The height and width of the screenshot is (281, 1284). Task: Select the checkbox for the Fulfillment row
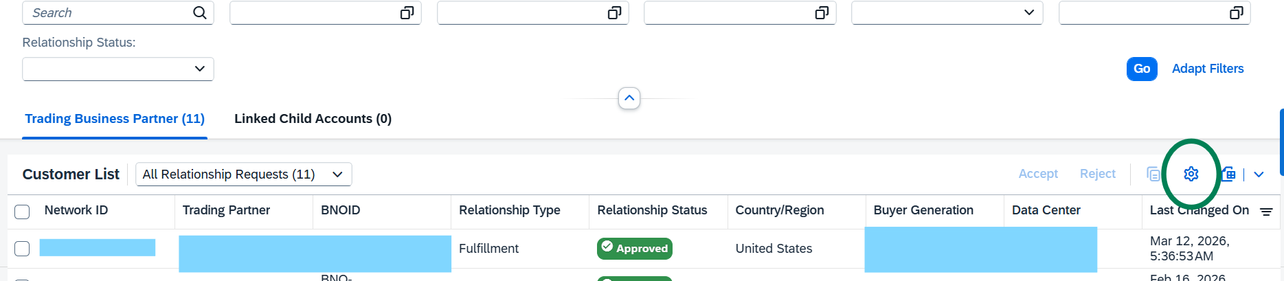pyautogui.click(x=22, y=249)
